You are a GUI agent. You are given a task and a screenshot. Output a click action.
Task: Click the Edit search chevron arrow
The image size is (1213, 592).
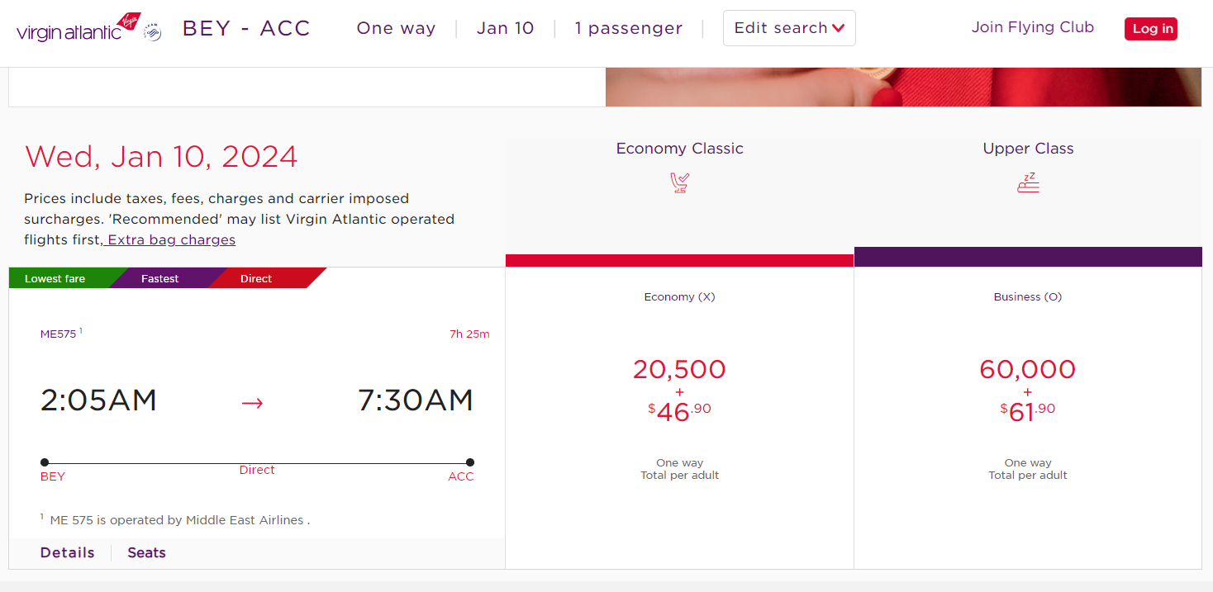pyautogui.click(x=839, y=28)
